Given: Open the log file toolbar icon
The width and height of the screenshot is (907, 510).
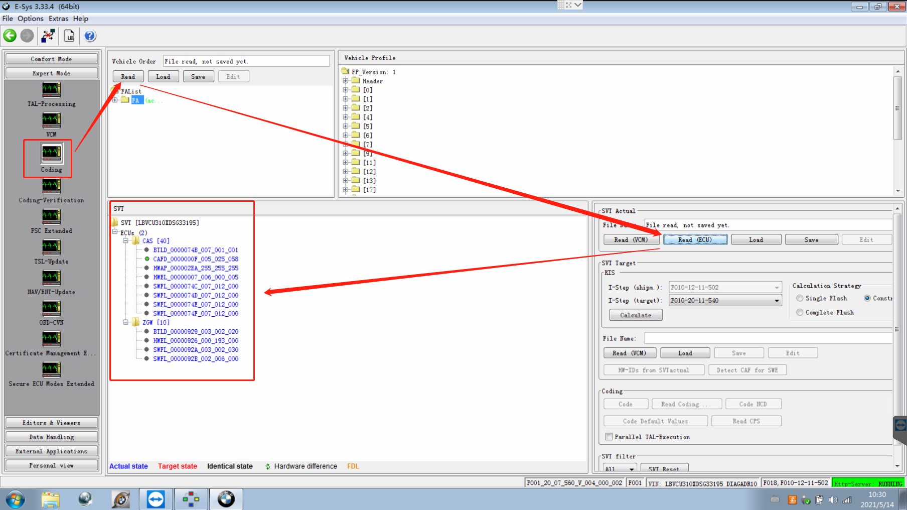Looking at the screenshot, I should (x=69, y=36).
